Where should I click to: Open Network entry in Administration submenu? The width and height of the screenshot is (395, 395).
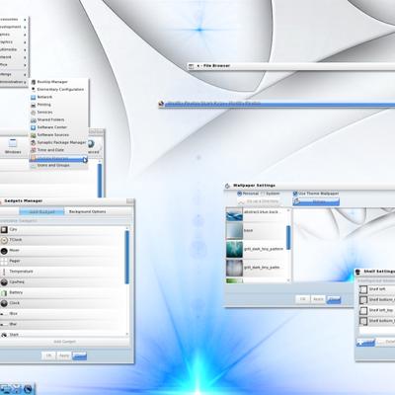58,97
